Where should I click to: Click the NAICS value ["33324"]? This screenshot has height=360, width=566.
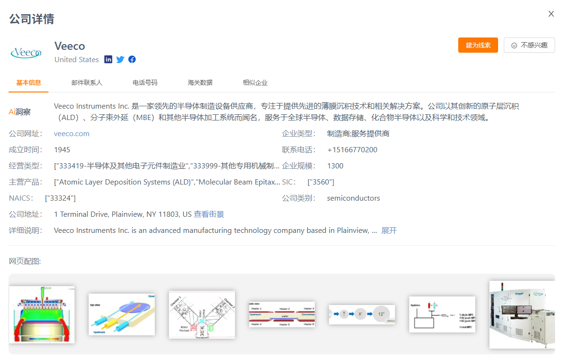pos(60,198)
